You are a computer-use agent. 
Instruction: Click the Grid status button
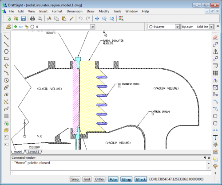pyautogui.click(x=87, y=179)
